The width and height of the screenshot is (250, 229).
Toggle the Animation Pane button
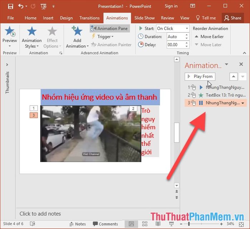110,28
